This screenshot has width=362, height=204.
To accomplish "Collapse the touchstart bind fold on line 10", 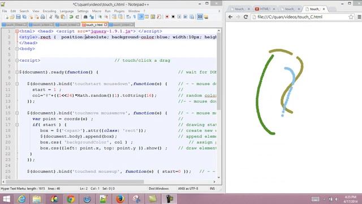I will coord(17,84).
